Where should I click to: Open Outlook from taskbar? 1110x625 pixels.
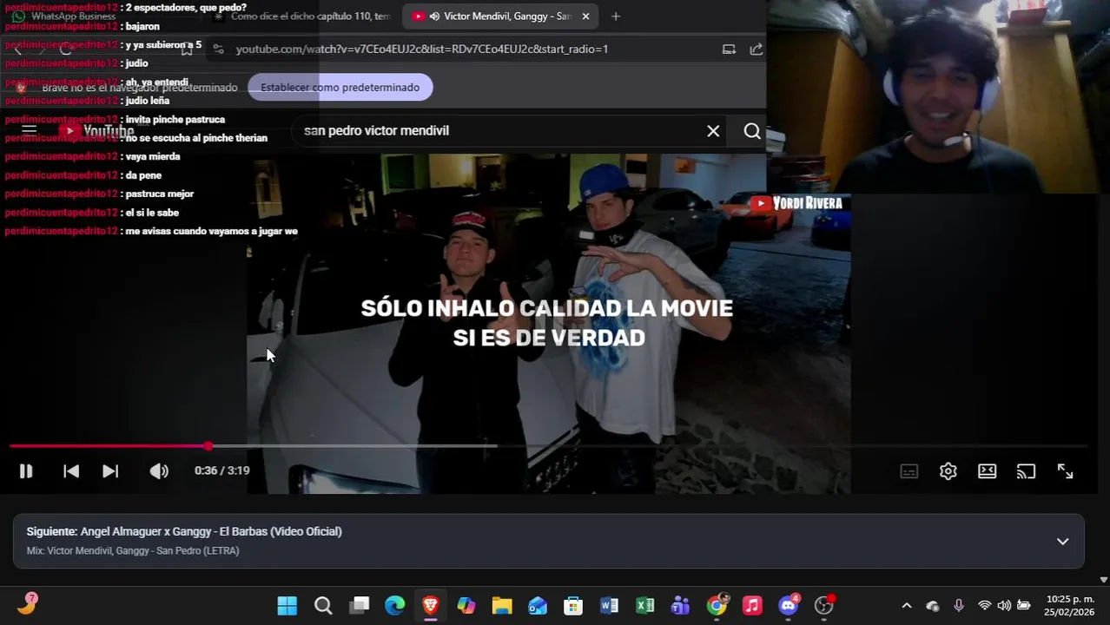(538, 606)
